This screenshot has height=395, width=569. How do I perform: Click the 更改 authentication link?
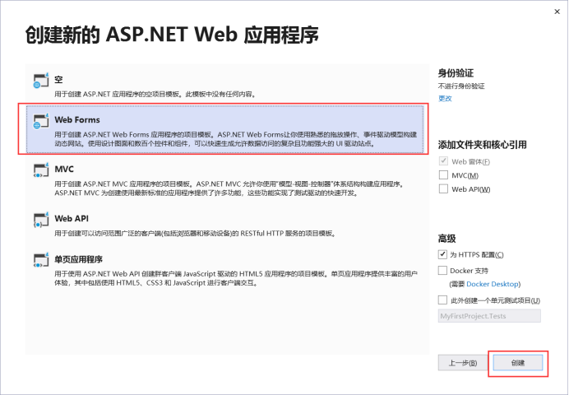coord(445,99)
